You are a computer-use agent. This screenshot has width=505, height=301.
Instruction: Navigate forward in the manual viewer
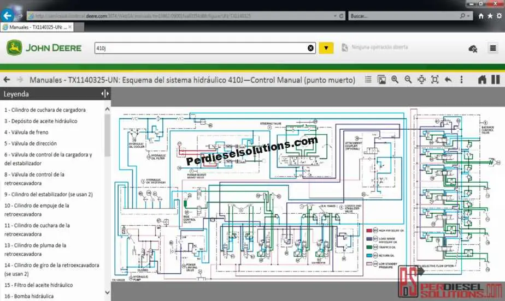pos(20,80)
